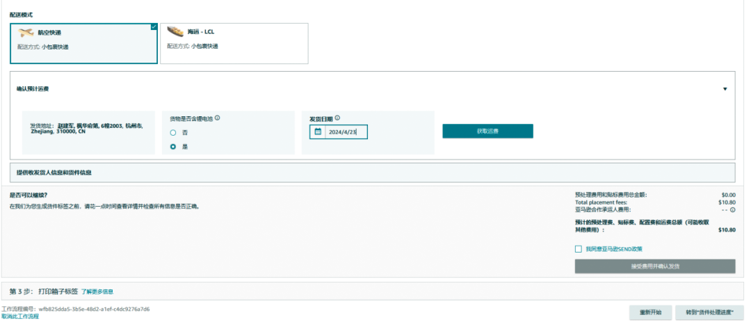Check 我同意亚马逊SEND政策 checkbox
Viewport: 751px width, 327px height.
point(578,249)
